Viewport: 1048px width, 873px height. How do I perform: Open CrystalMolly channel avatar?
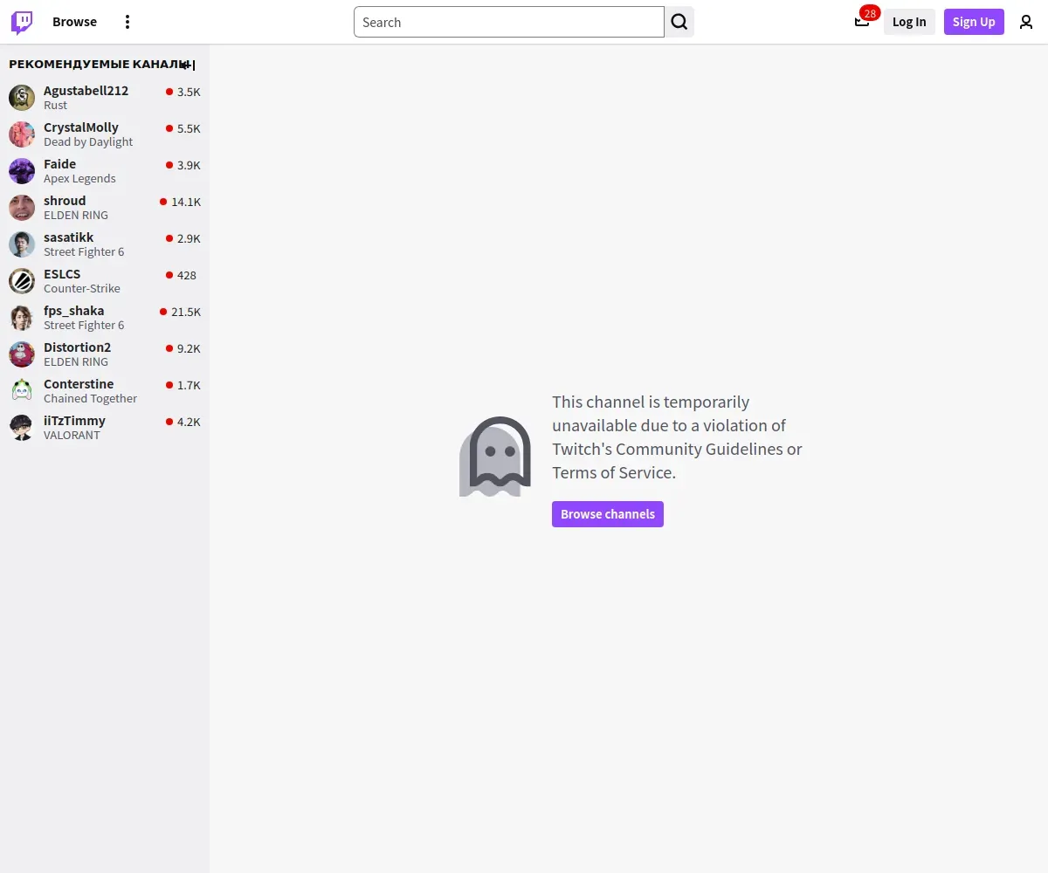click(x=22, y=134)
